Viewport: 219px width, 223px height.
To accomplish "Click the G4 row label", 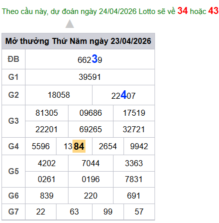I will coord(13,146).
